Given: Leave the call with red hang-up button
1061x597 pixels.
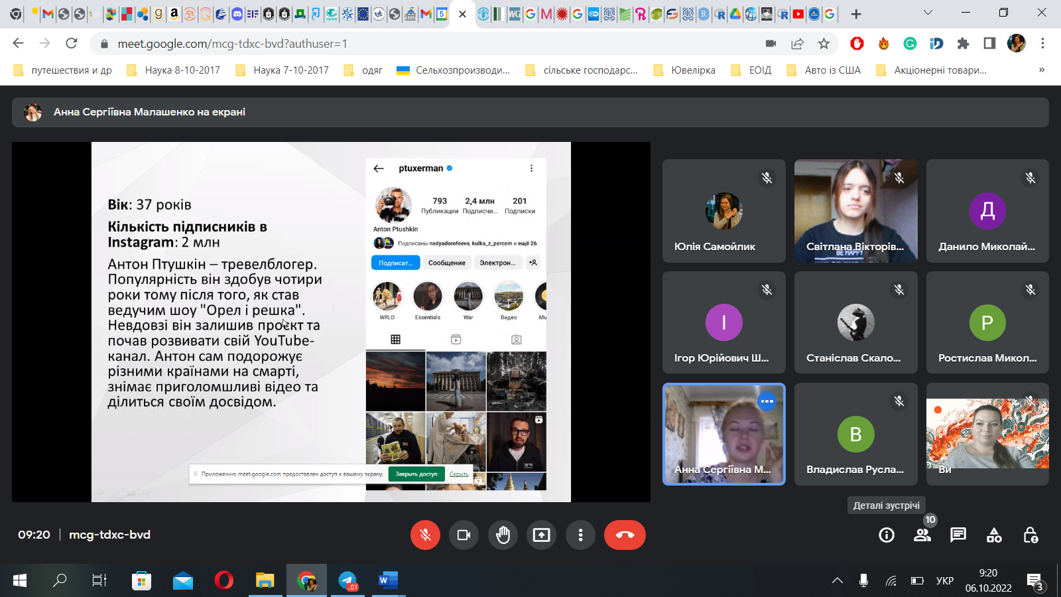Looking at the screenshot, I should pos(625,535).
